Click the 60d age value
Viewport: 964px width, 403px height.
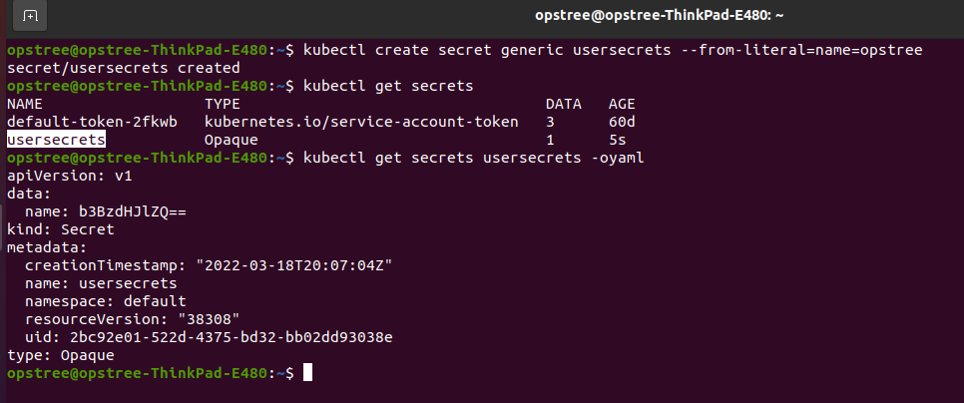622,122
